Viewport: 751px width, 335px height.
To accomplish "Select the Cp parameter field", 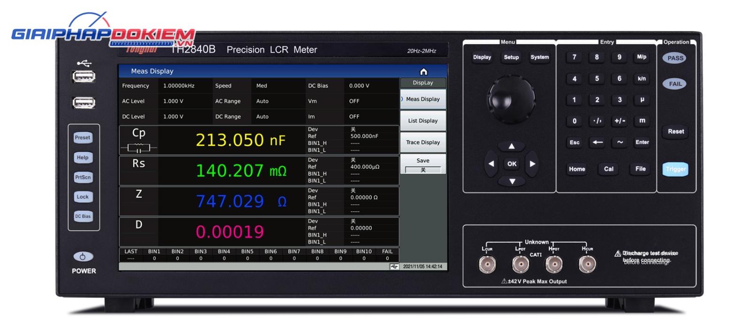I will point(138,140).
